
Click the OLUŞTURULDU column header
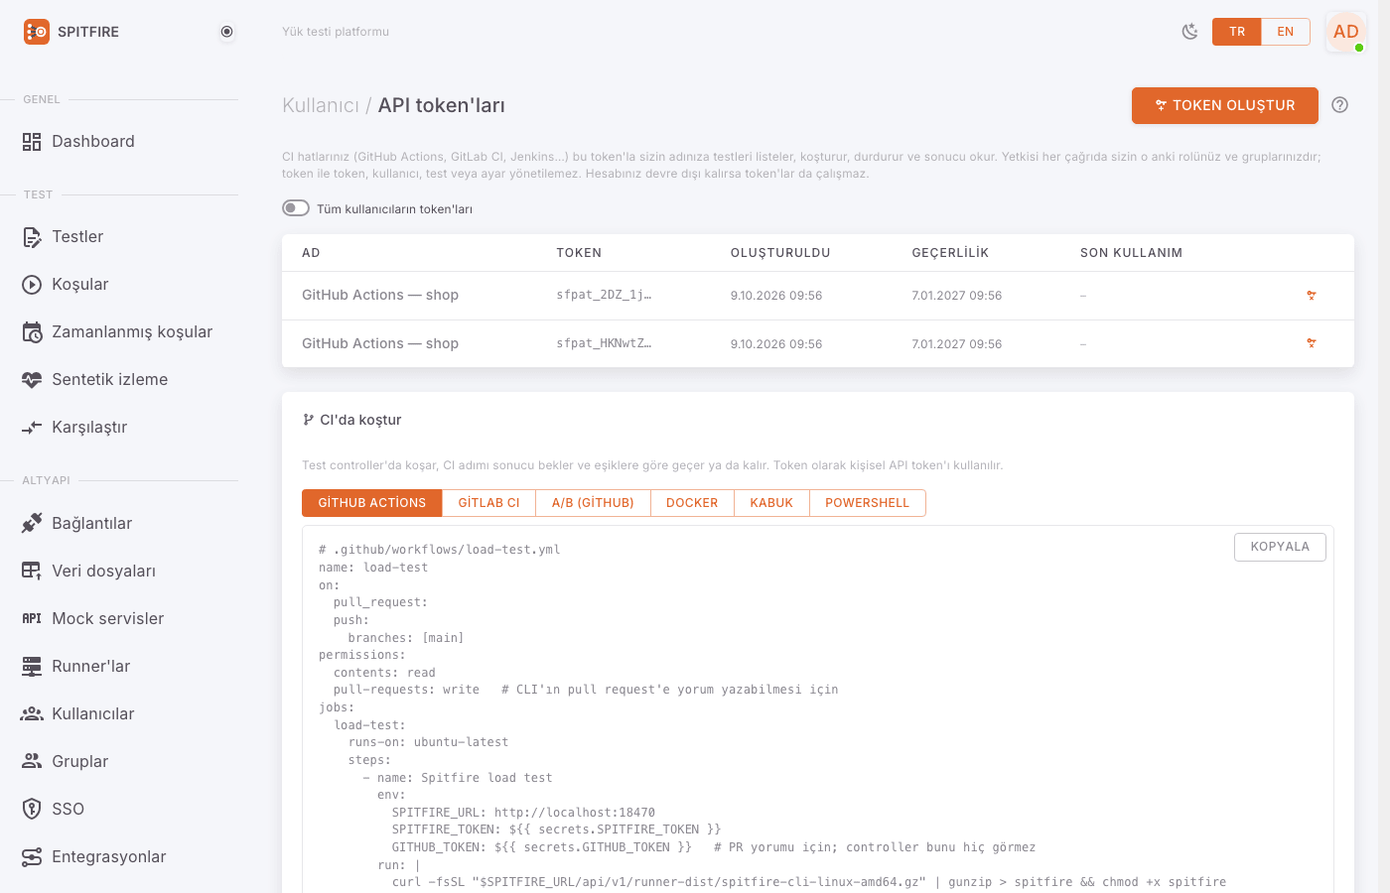point(780,253)
